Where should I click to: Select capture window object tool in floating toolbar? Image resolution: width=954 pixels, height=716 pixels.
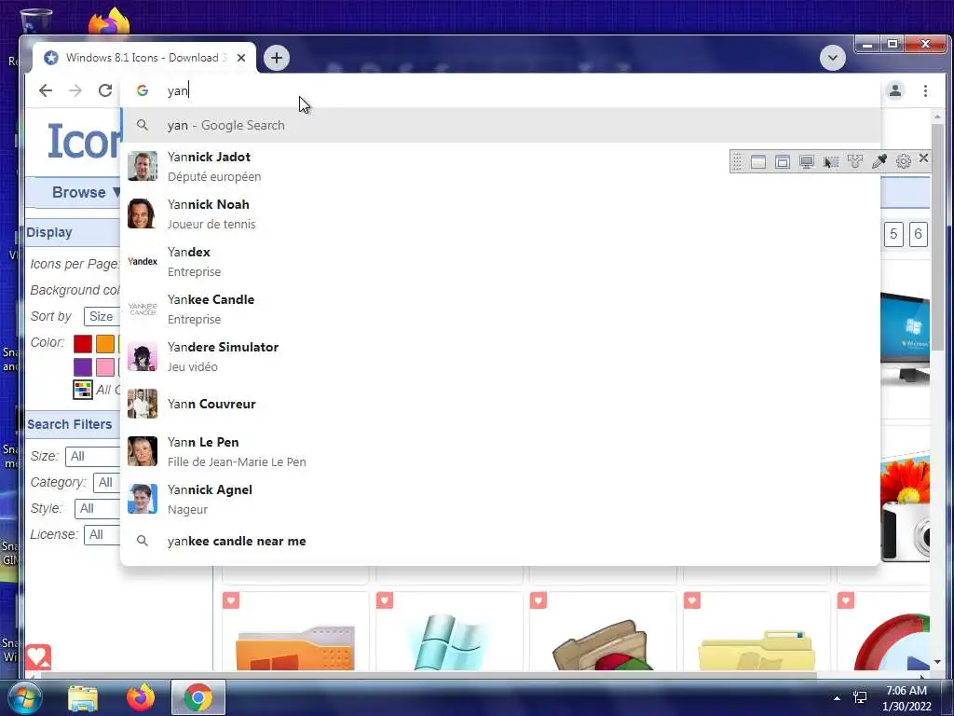coord(783,161)
